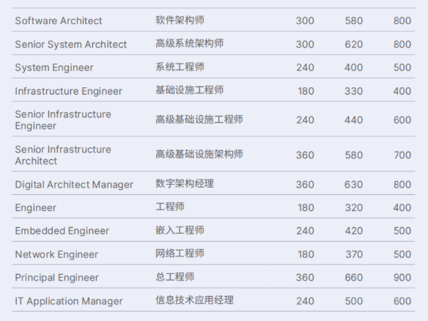Click the Infrastructure Engineer row name

[x=68, y=92]
